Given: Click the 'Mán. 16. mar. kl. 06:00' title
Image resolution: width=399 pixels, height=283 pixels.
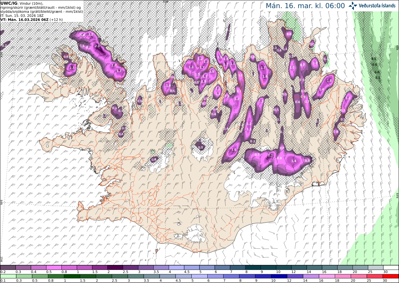Looking at the screenshot, I should point(305,6).
